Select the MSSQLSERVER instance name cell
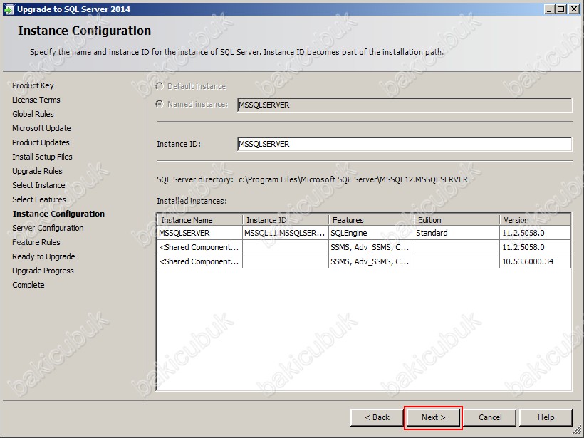This screenshot has height=438, width=584. pos(199,233)
